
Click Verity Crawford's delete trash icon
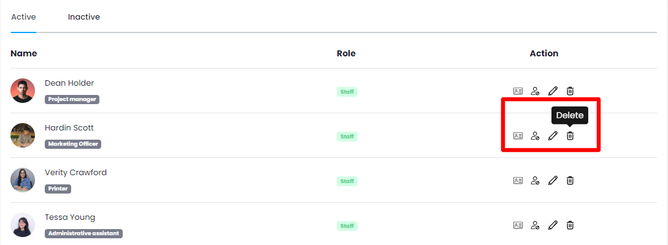coord(570,181)
